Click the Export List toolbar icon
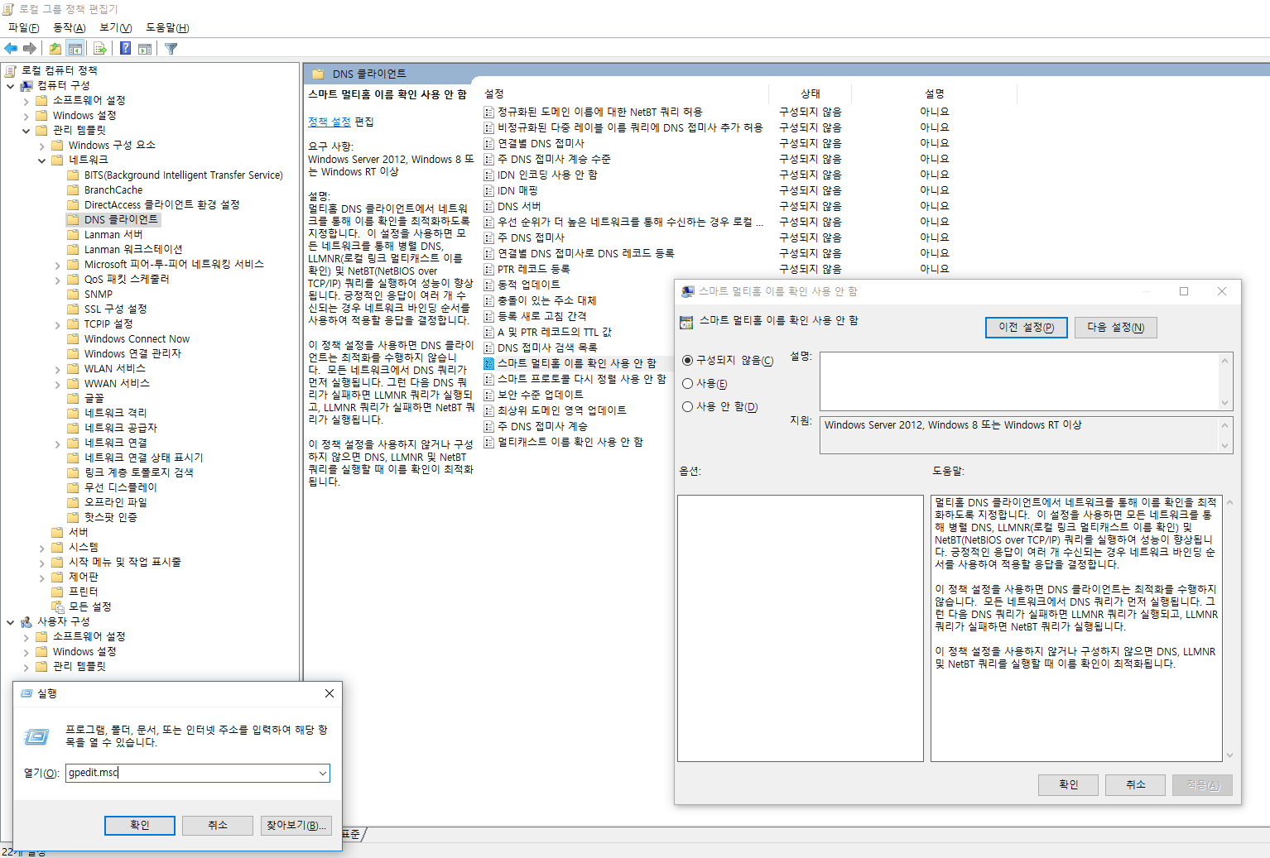 point(100,49)
